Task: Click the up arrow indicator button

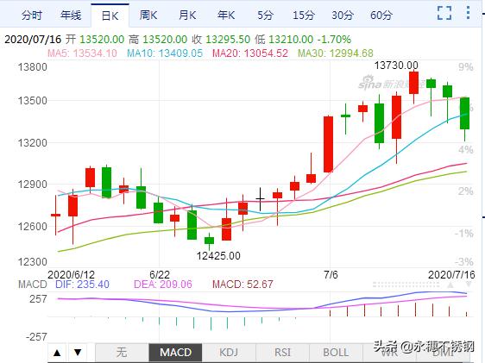Action: (57, 353)
